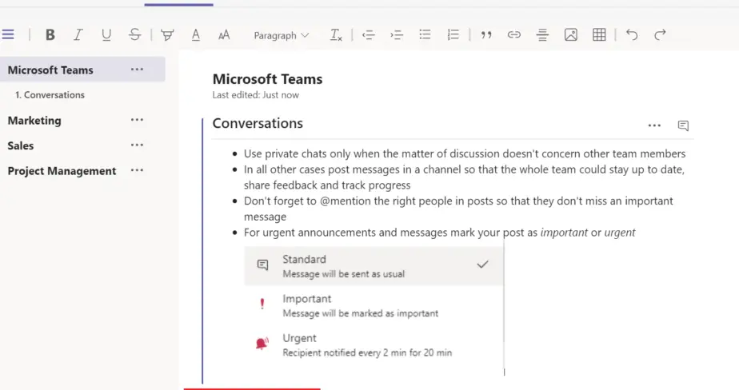This screenshot has width=739, height=390.
Task: Start a bulleted list
Action: (x=425, y=34)
